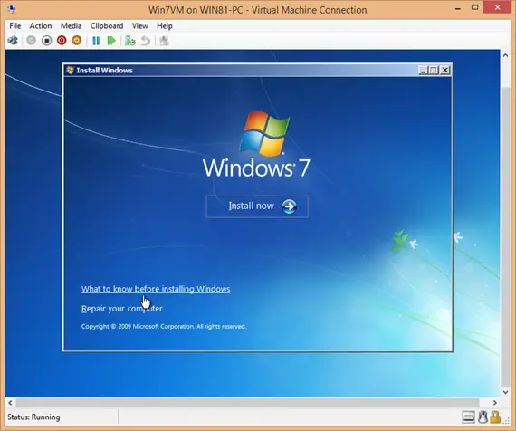Viewport: 516px width, 431px height.
Task: Click the Ctrl+Alt+Del toolbar icon
Action: click(13, 41)
